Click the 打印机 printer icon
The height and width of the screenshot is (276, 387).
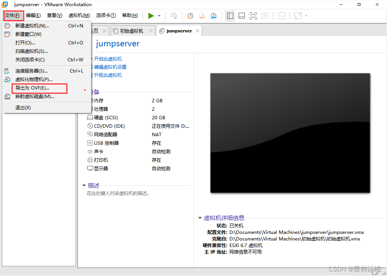90,160
